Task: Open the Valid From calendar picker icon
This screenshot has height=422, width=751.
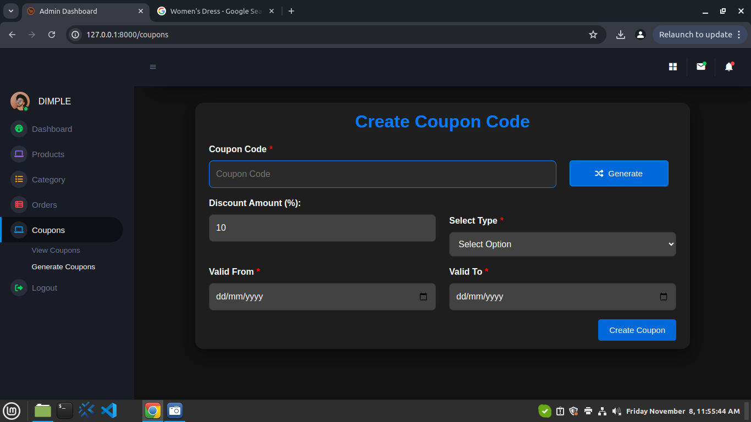Action: coord(423,297)
